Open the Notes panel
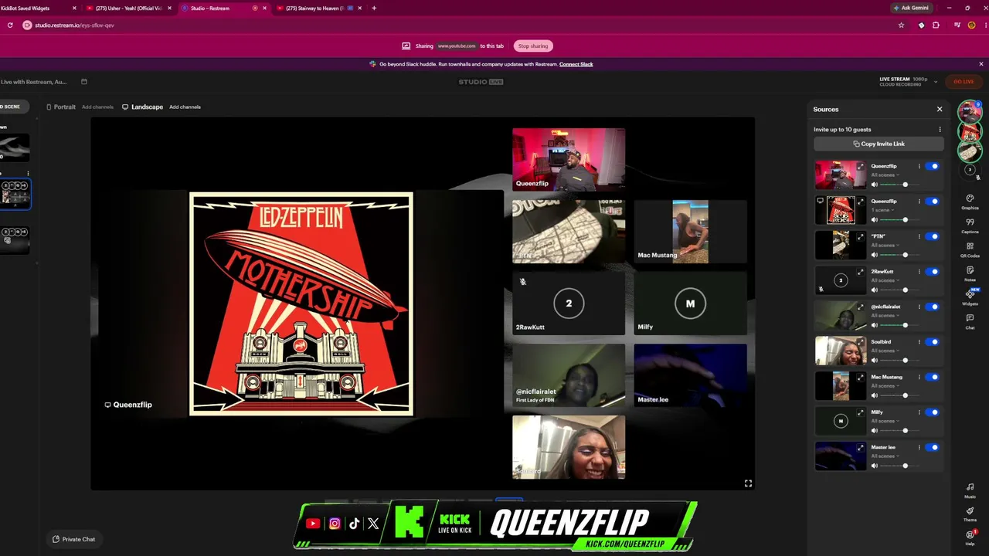989x556 pixels. pos(970,273)
